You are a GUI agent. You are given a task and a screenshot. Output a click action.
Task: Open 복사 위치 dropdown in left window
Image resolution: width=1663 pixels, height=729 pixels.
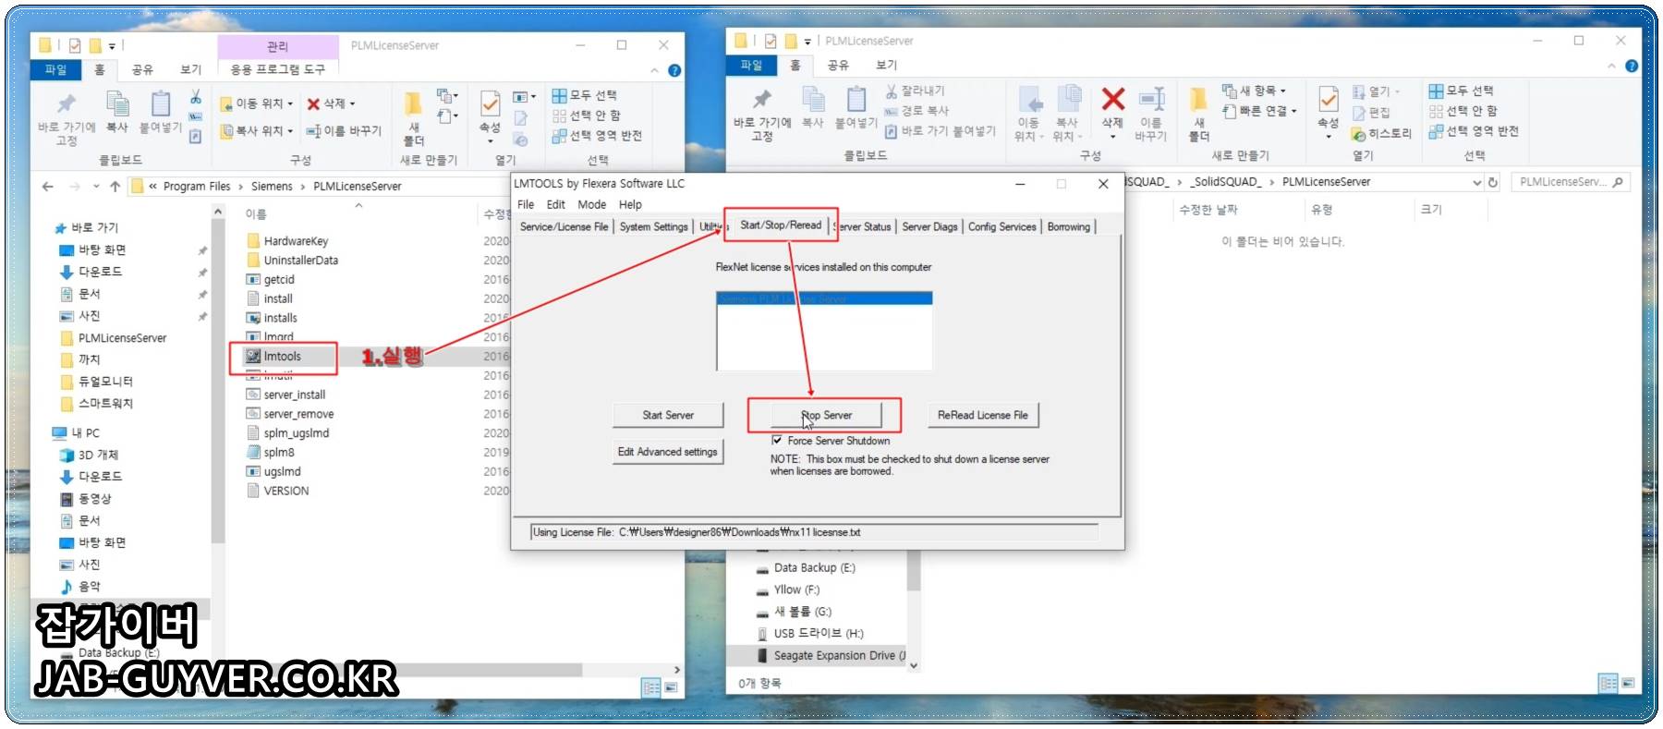[x=256, y=131]
